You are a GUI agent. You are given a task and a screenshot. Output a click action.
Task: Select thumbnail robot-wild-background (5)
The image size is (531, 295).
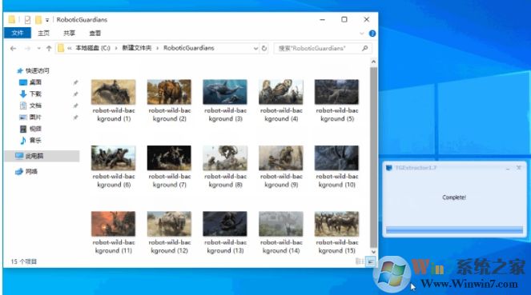click(x=336, y=92)
